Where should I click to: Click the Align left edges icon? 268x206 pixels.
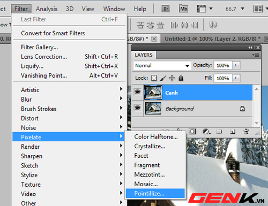click(x=174, y=25)
